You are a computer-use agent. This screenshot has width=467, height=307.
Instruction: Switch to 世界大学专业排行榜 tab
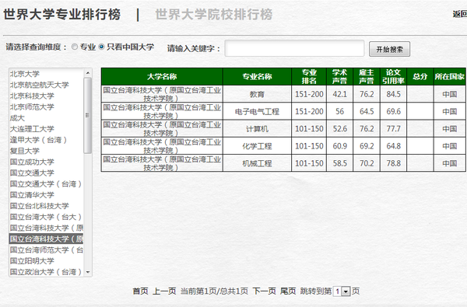pyautogui.click(x=62, y=14)
